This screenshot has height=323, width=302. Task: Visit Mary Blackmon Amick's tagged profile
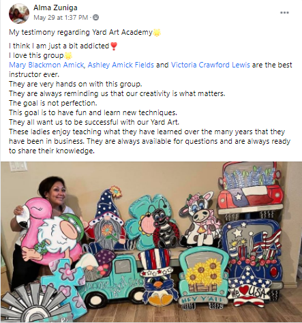46,65
